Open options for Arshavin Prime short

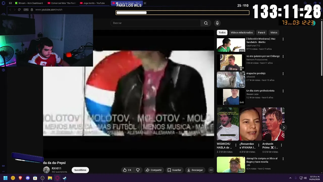pos(281,145)
